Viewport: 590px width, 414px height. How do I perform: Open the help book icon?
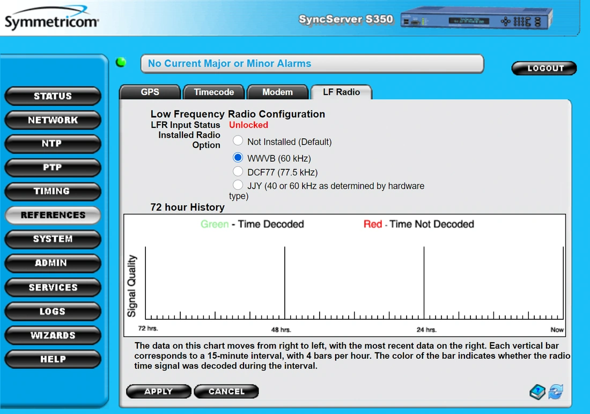point(538,392)
